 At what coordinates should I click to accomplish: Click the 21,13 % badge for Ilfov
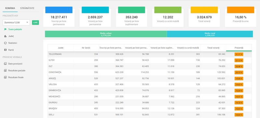pyautogui.click(x=239, y=60)
